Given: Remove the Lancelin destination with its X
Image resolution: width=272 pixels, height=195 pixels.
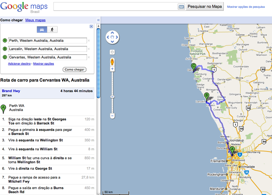Looking at the screenshot, I should [x=89, y=49].
